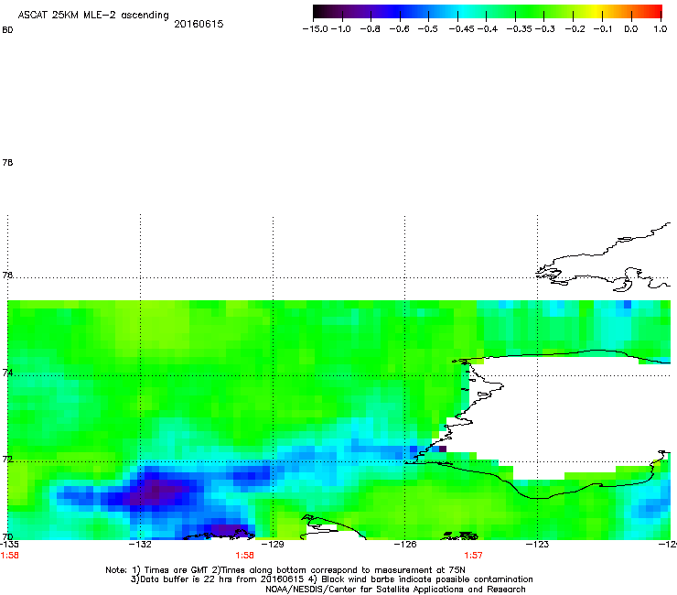Click the 'Times are GMT' note line
The image size is (677, 595).
(285, 570)
